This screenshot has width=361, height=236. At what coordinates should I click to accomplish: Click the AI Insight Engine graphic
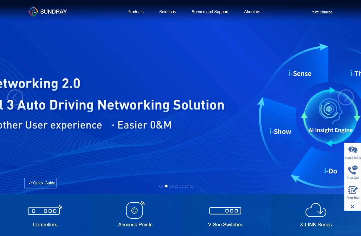[x=331, y=117]
